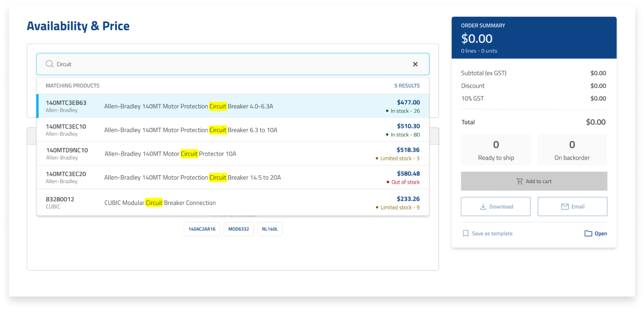Click the On backorder counter
Image resolution: width=644 pixels, height=310 pixels.
click(572, 150)
